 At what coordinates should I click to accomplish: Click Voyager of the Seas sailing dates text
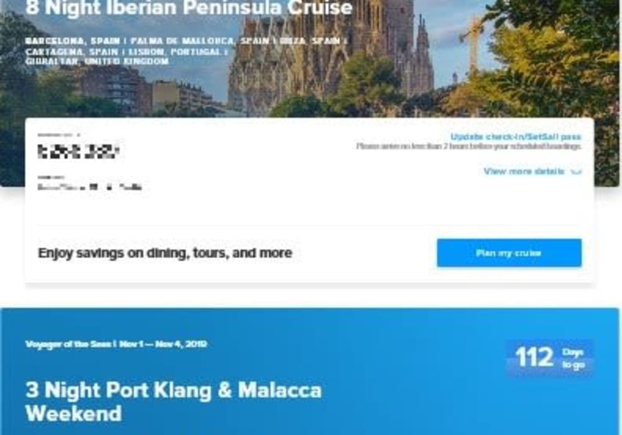pos(116,344)
